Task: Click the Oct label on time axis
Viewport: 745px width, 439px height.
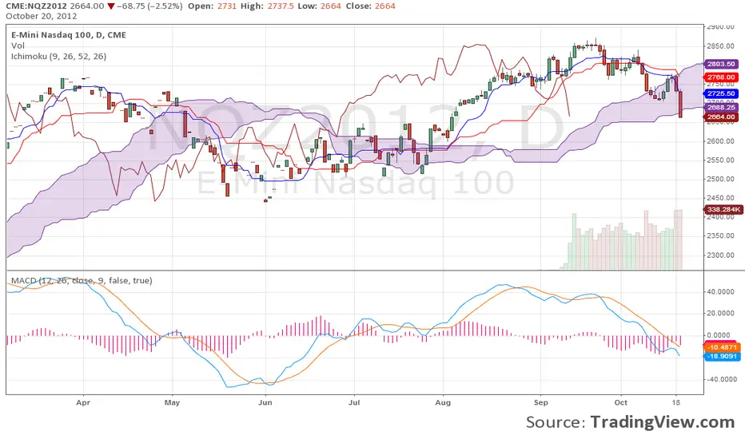Action: [x=620, y=402]
